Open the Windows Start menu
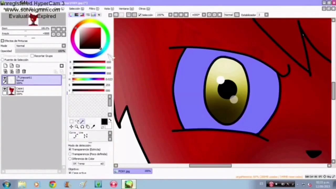 [6, 184]
